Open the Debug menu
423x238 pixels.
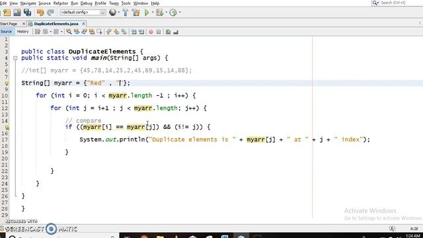click(86, 3)
